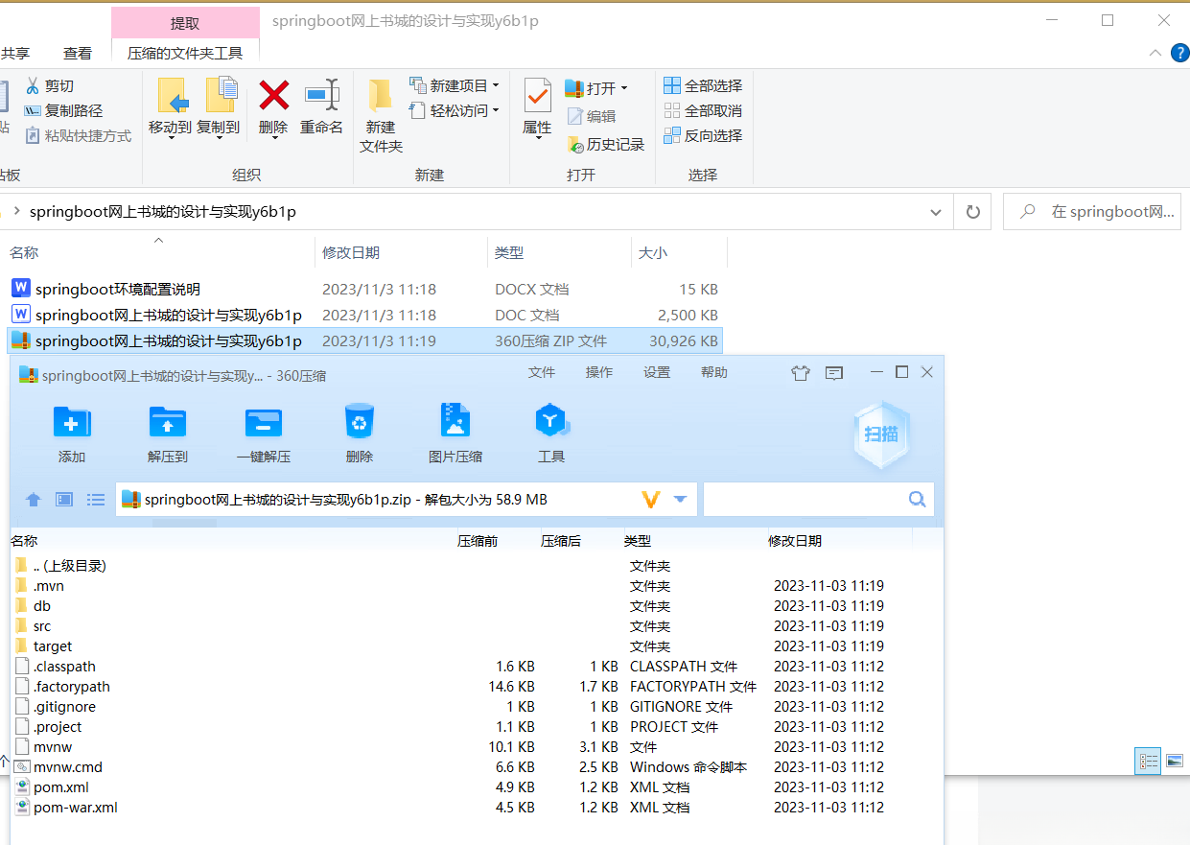This screenshot has height=845, width=1190.
Task: Open the 轻松访问 dropdown
Action: point(495,111)
